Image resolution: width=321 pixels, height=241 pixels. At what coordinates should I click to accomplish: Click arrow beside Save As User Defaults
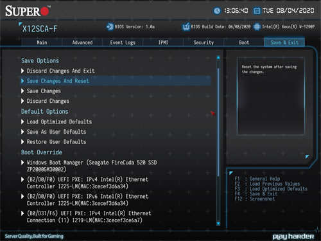coord(22,132)
